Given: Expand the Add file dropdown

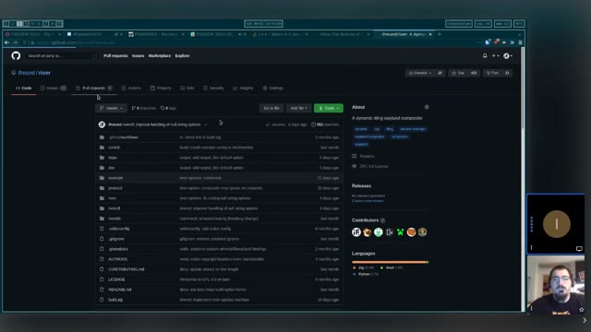Looking at the screenshot, I should 298,108.
